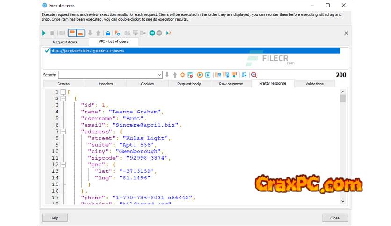Screen dimensions: 391x226
Task: Click the blue note icon
Action: tap(244, 75)
